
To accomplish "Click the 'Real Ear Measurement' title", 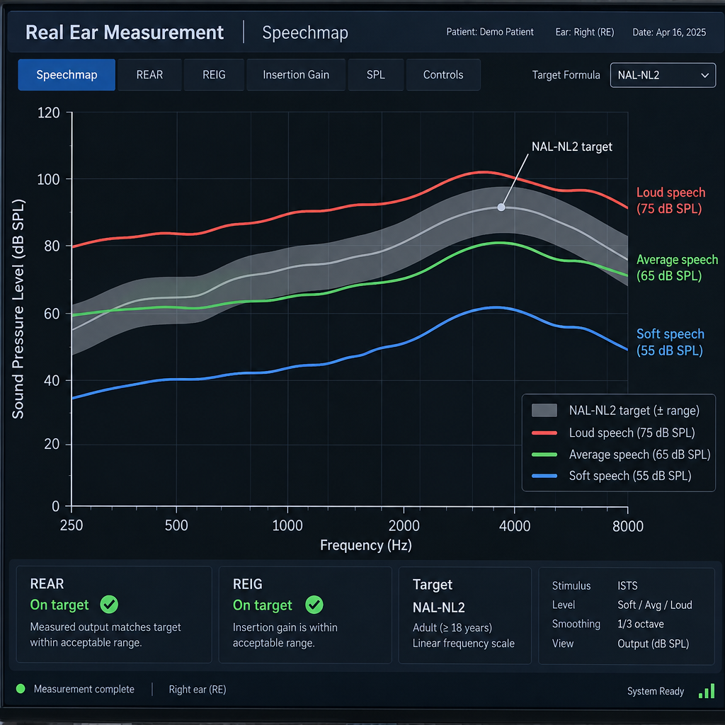I will pyautogui.click(x=125, y=33).
